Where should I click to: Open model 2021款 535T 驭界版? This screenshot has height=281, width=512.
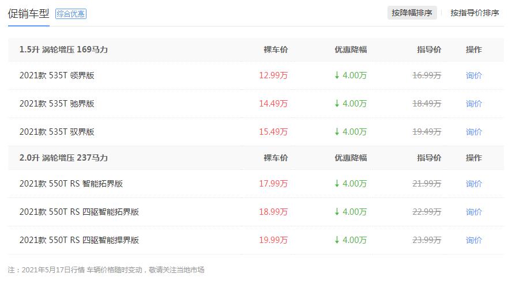pos(57,132)
